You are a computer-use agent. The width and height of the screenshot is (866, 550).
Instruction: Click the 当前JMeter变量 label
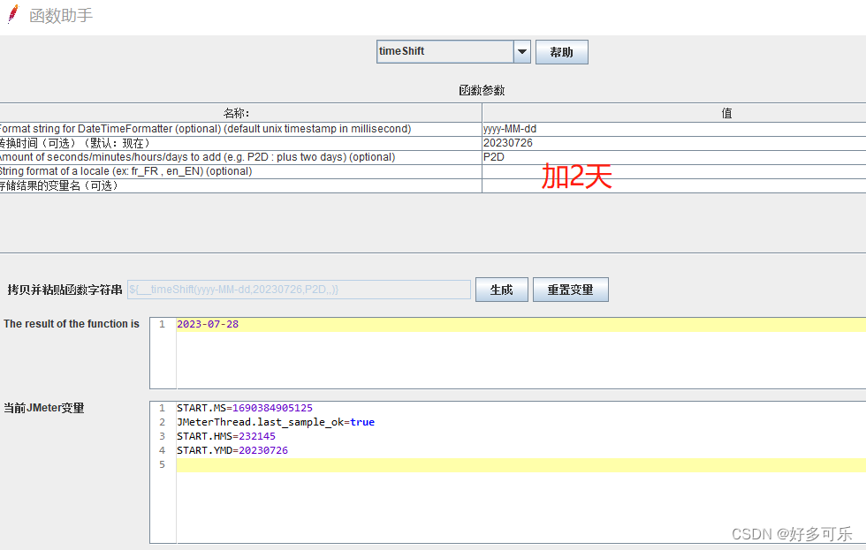point(43,408)
